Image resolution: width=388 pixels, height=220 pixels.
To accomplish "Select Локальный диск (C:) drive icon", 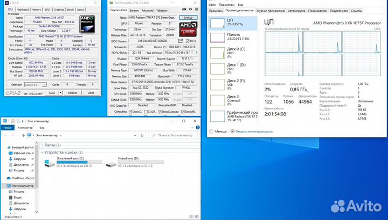I will tap(50, 163).
